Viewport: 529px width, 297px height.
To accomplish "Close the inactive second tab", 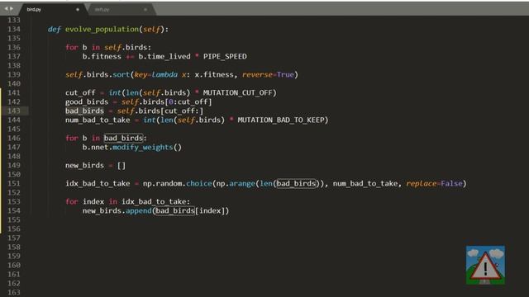I will [145, 9].
